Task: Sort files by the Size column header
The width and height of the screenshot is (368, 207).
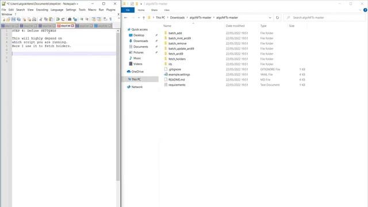Action: [x=292, y=26]
